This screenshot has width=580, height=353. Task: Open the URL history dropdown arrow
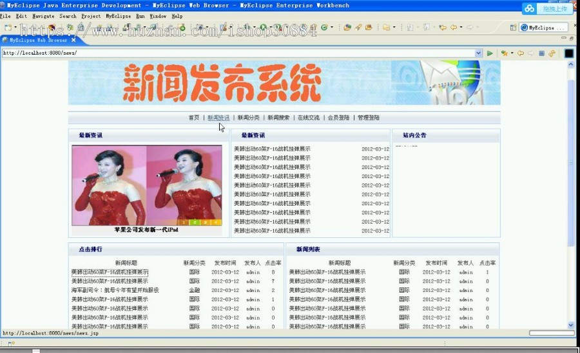[478, 53]
